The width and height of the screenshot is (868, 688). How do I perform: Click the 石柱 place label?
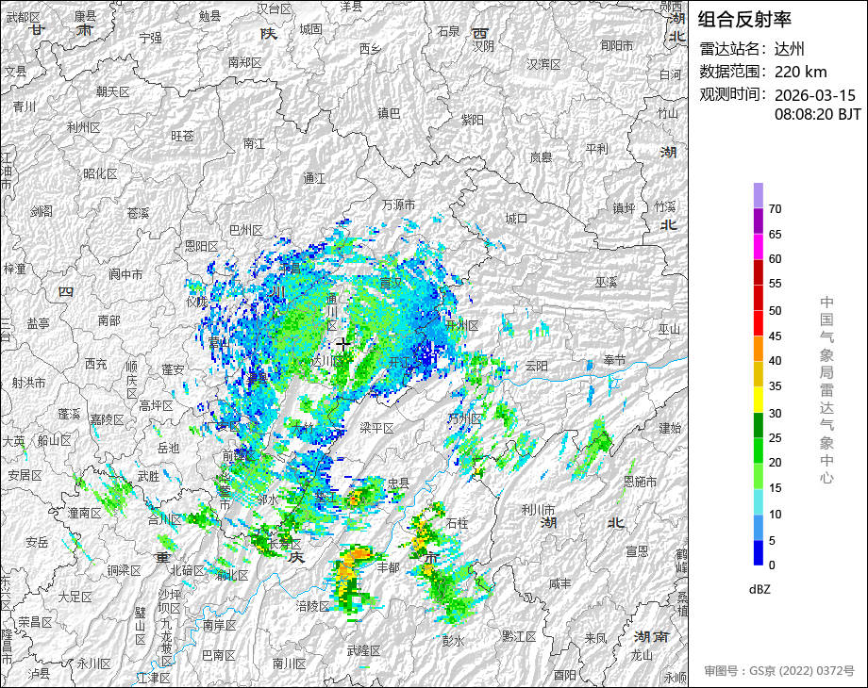tap(458, 523)
